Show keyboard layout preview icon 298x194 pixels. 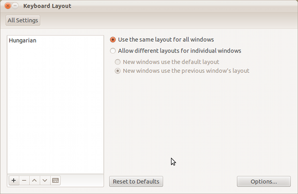pos(55,180)
